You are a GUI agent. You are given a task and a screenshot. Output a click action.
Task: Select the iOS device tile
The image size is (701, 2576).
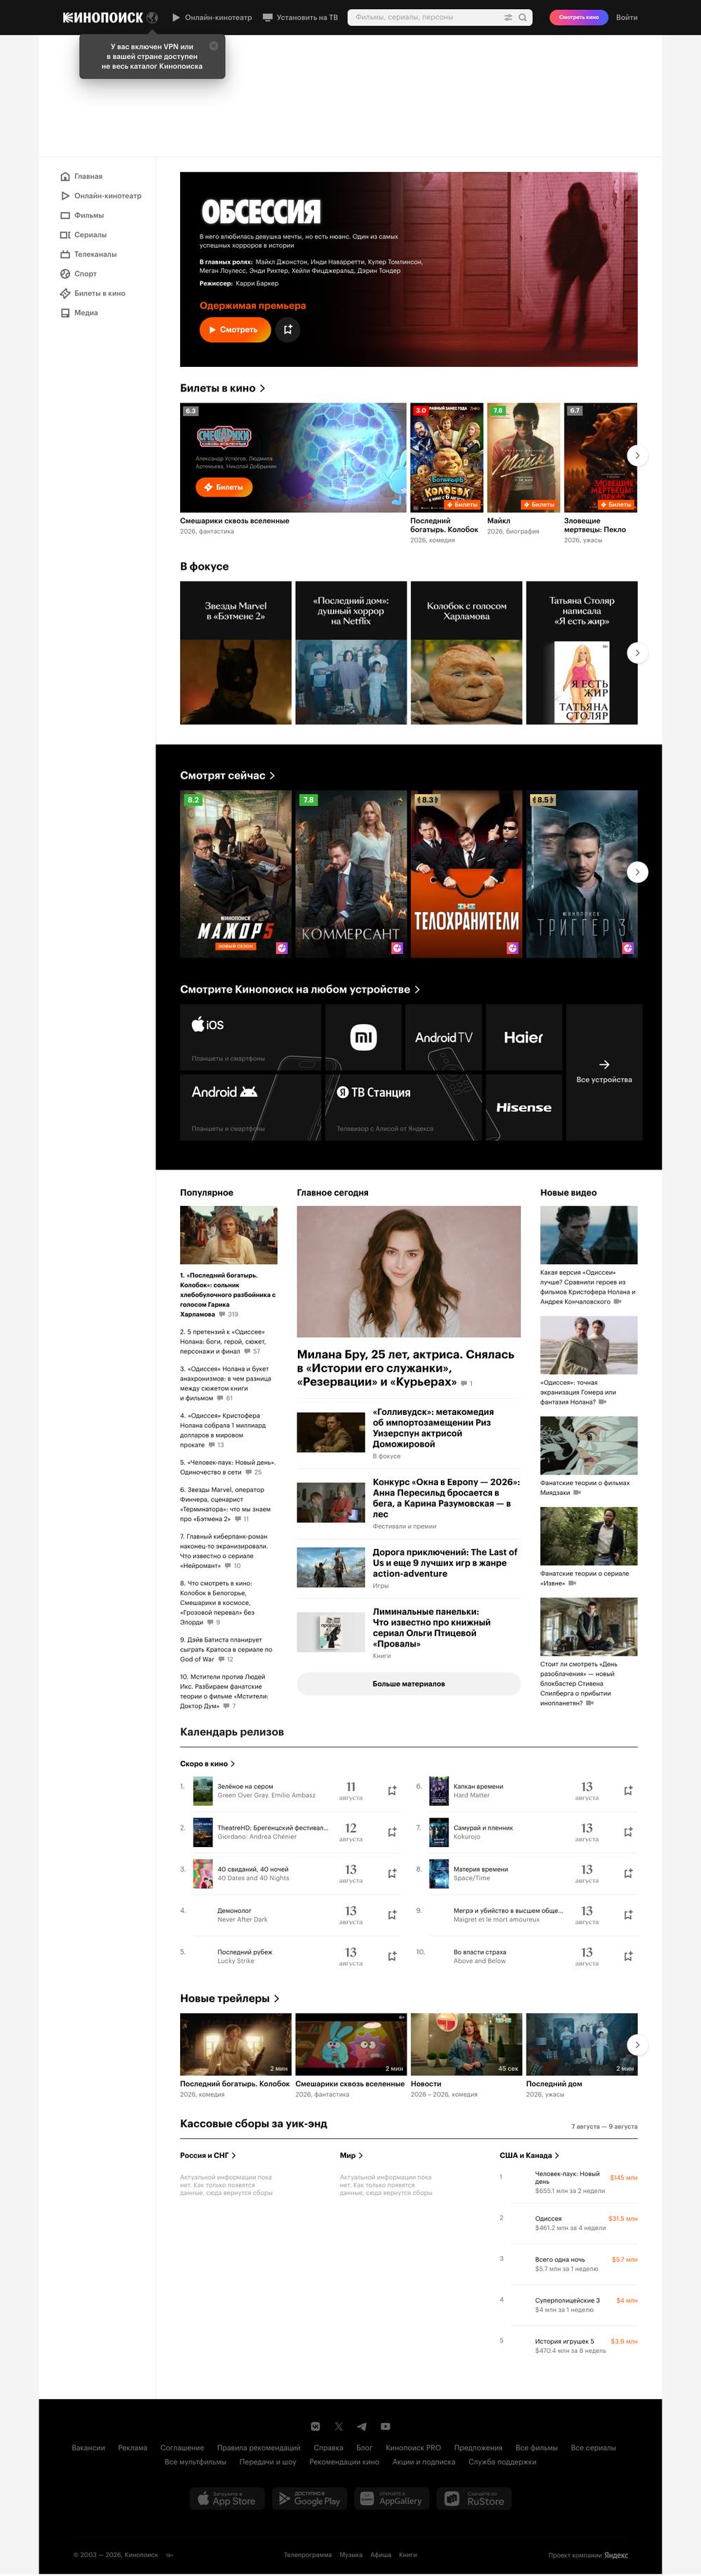251,1037
